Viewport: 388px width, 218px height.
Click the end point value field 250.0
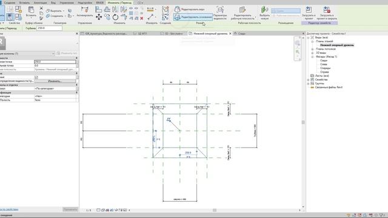(55, 62)
